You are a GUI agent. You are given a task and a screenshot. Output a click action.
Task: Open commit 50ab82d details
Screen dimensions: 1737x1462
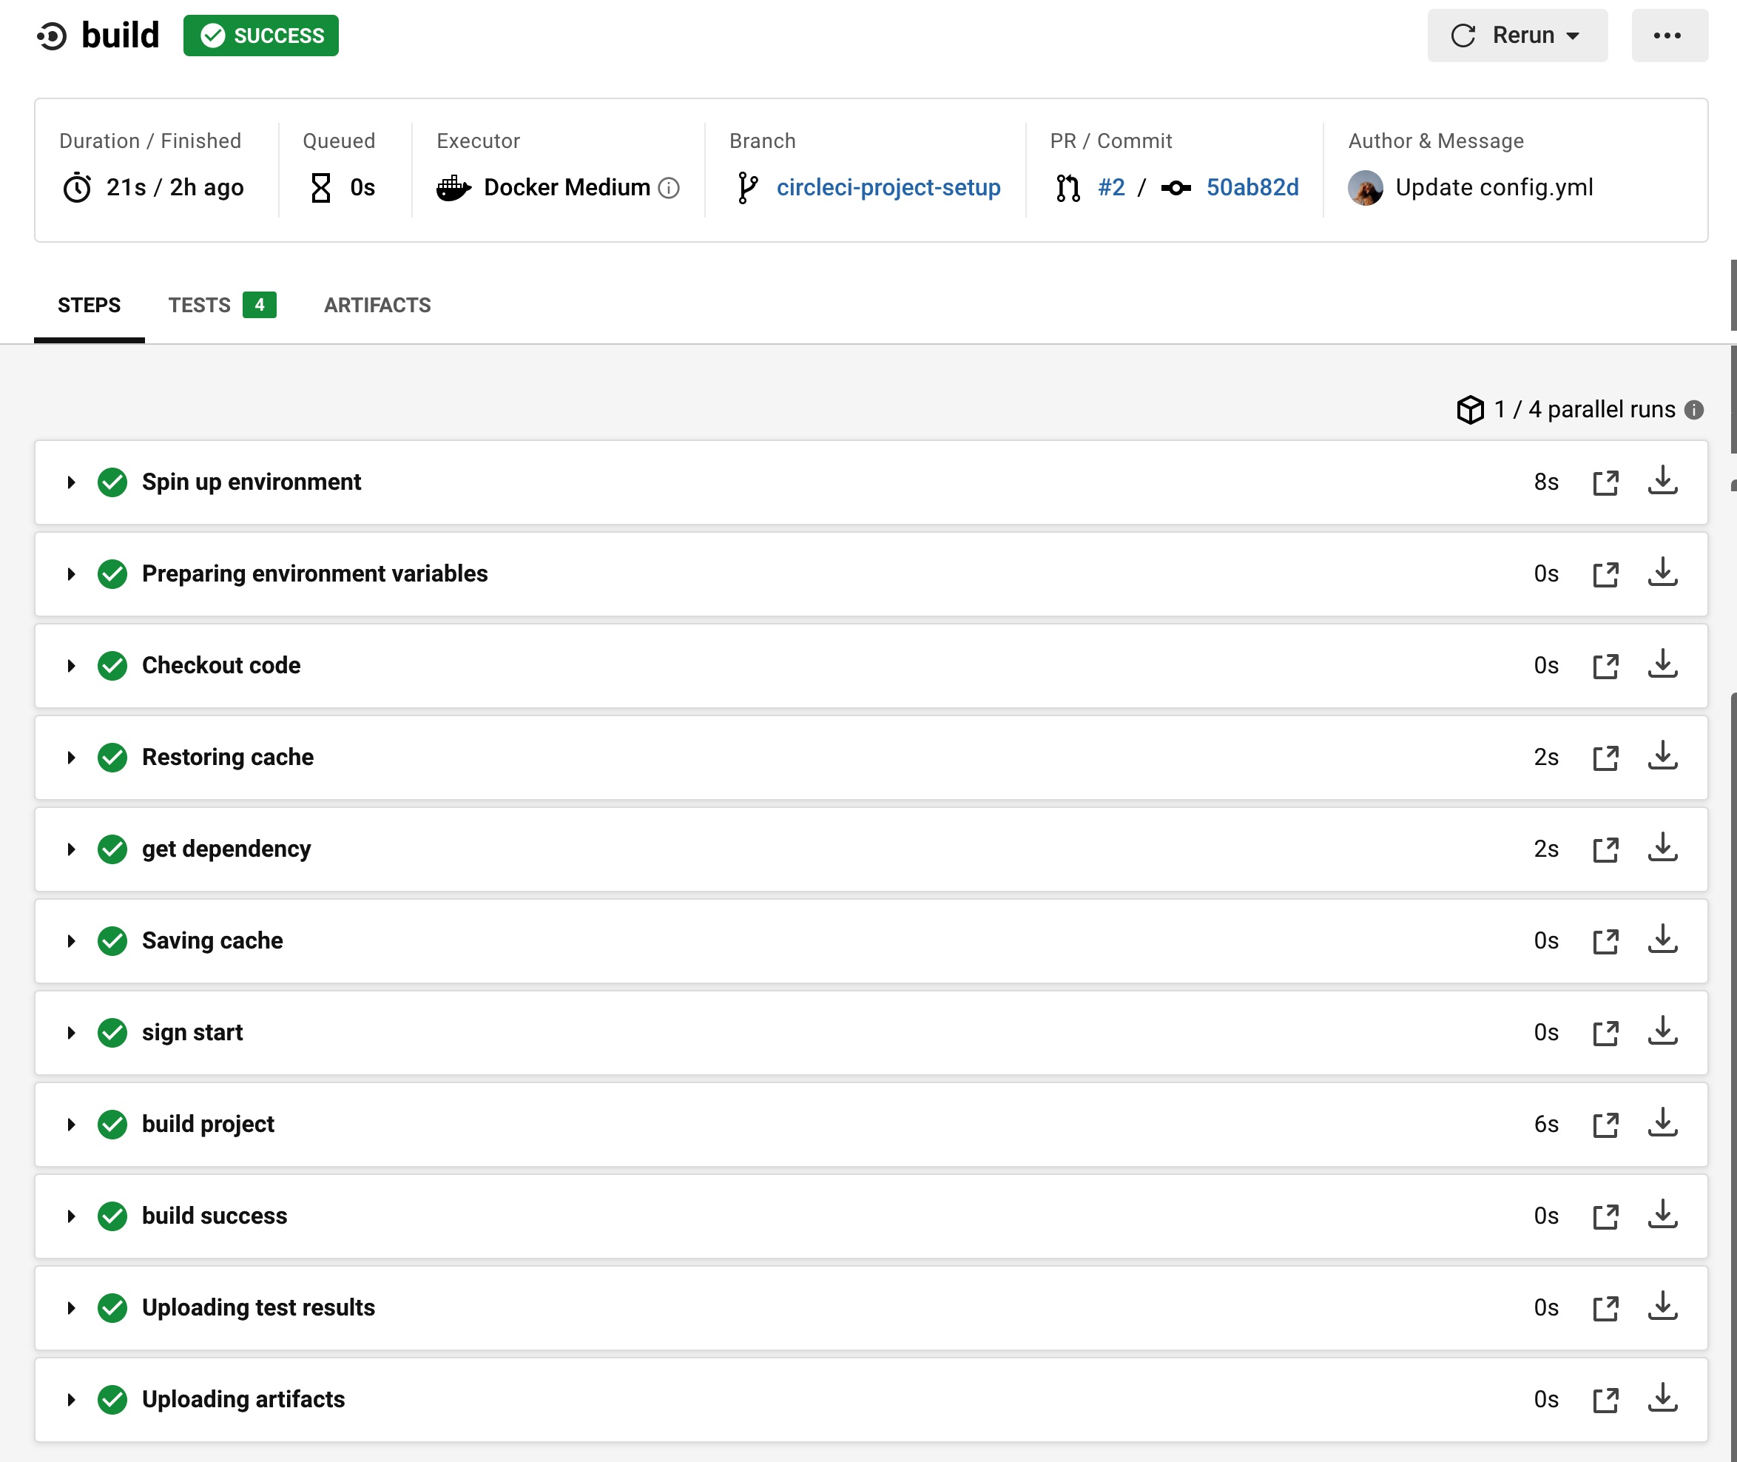tap(1252, 187)
